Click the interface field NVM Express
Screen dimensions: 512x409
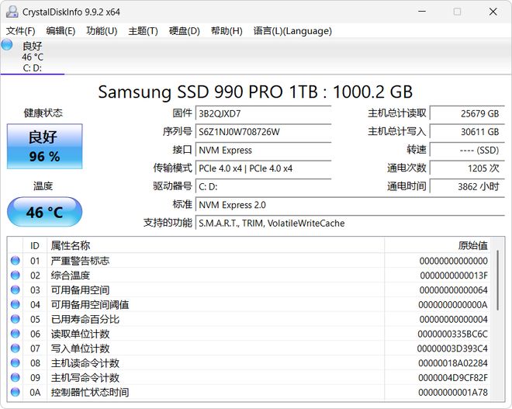click(263, 150)
